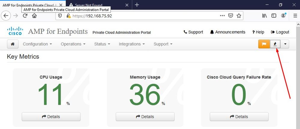300x129 pixels.
Task: Click the tracking protection shield icon
Action: (x=60, y=16)
